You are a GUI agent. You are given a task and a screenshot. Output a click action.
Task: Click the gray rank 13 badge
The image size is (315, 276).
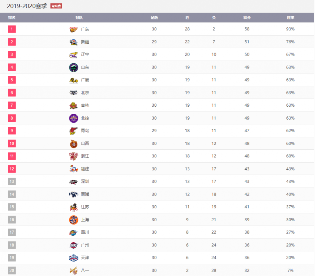coord(12,182)
